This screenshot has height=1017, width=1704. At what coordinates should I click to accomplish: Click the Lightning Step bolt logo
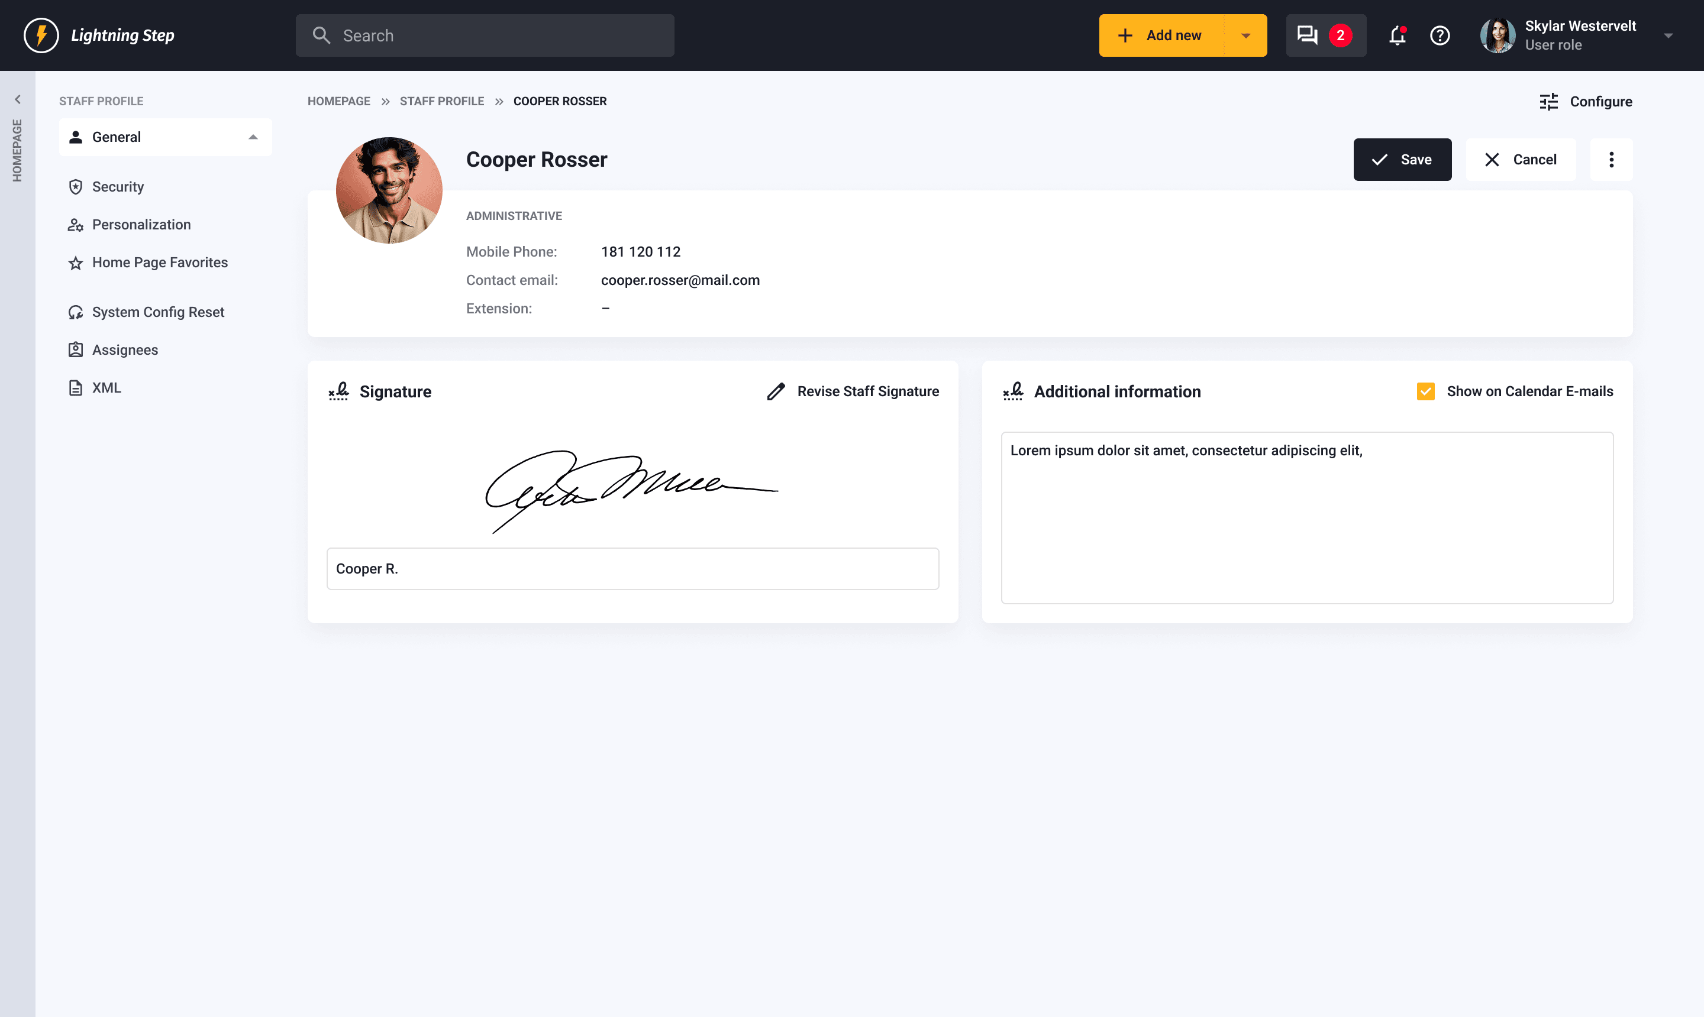[41, 35]
